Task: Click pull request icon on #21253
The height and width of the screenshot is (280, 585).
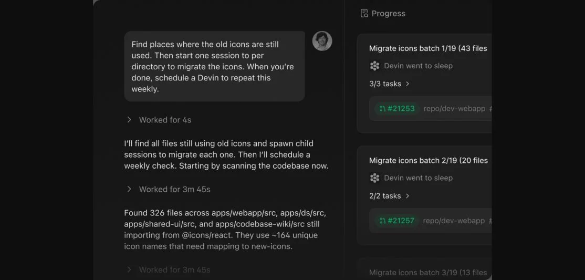Action: tap(382, 109)
